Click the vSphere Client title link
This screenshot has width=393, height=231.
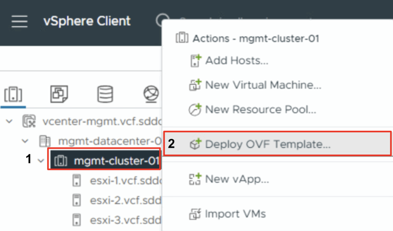[87, 21]
